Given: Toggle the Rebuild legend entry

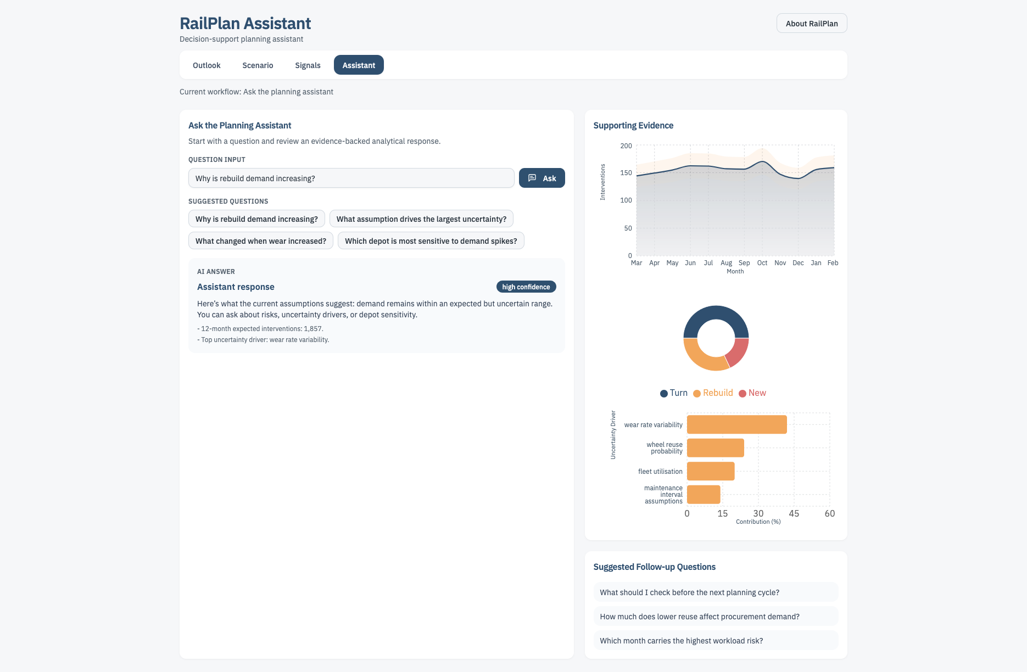Looking at the screenshot, I should (x=712, y=393).
